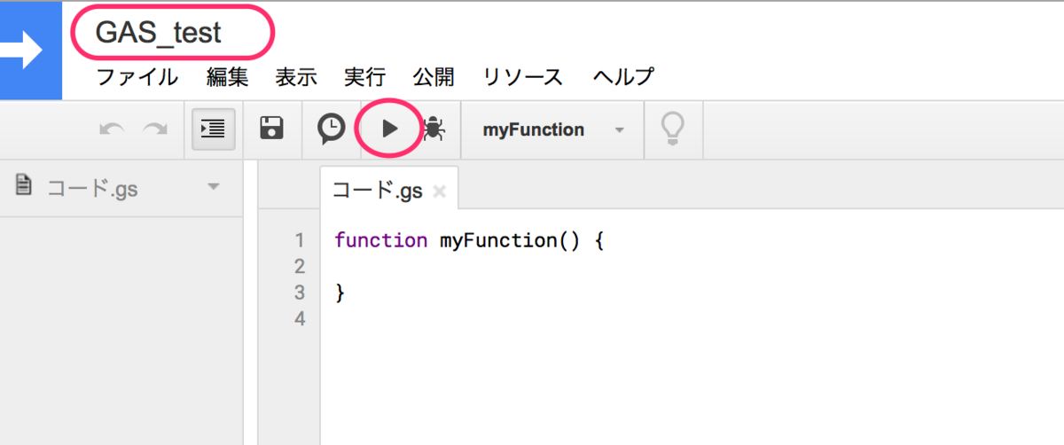
Task: Save the project with the floppy disk icon
Action: point(271,129)
